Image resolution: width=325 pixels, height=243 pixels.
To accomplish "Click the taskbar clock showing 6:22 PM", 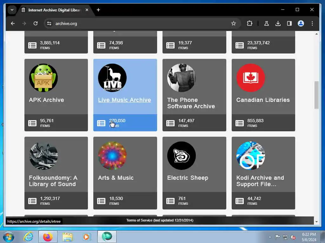I will click(309, 237).
